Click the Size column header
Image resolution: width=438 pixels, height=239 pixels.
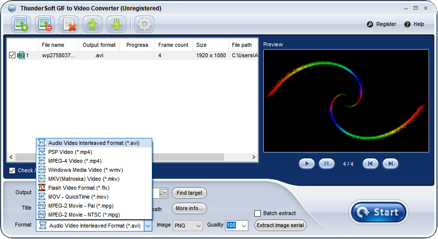tap(211, 45)
